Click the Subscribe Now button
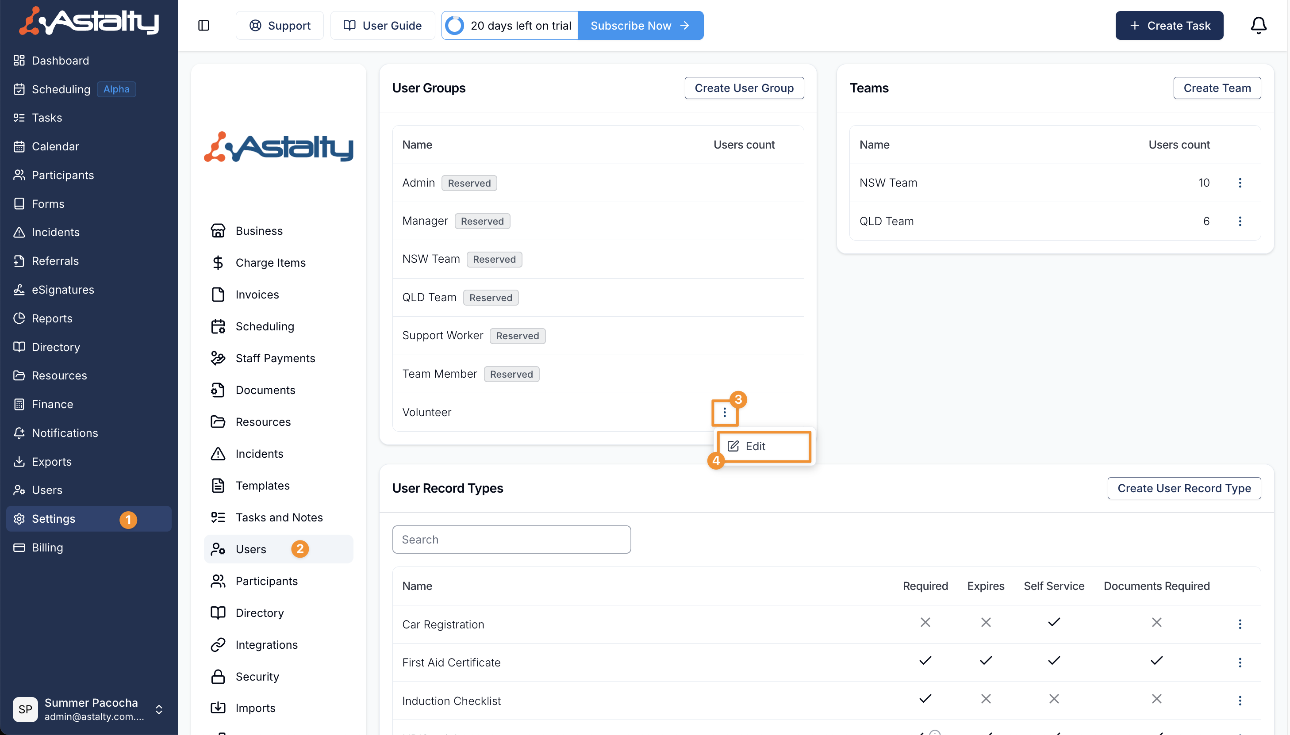 pos(640,25)
